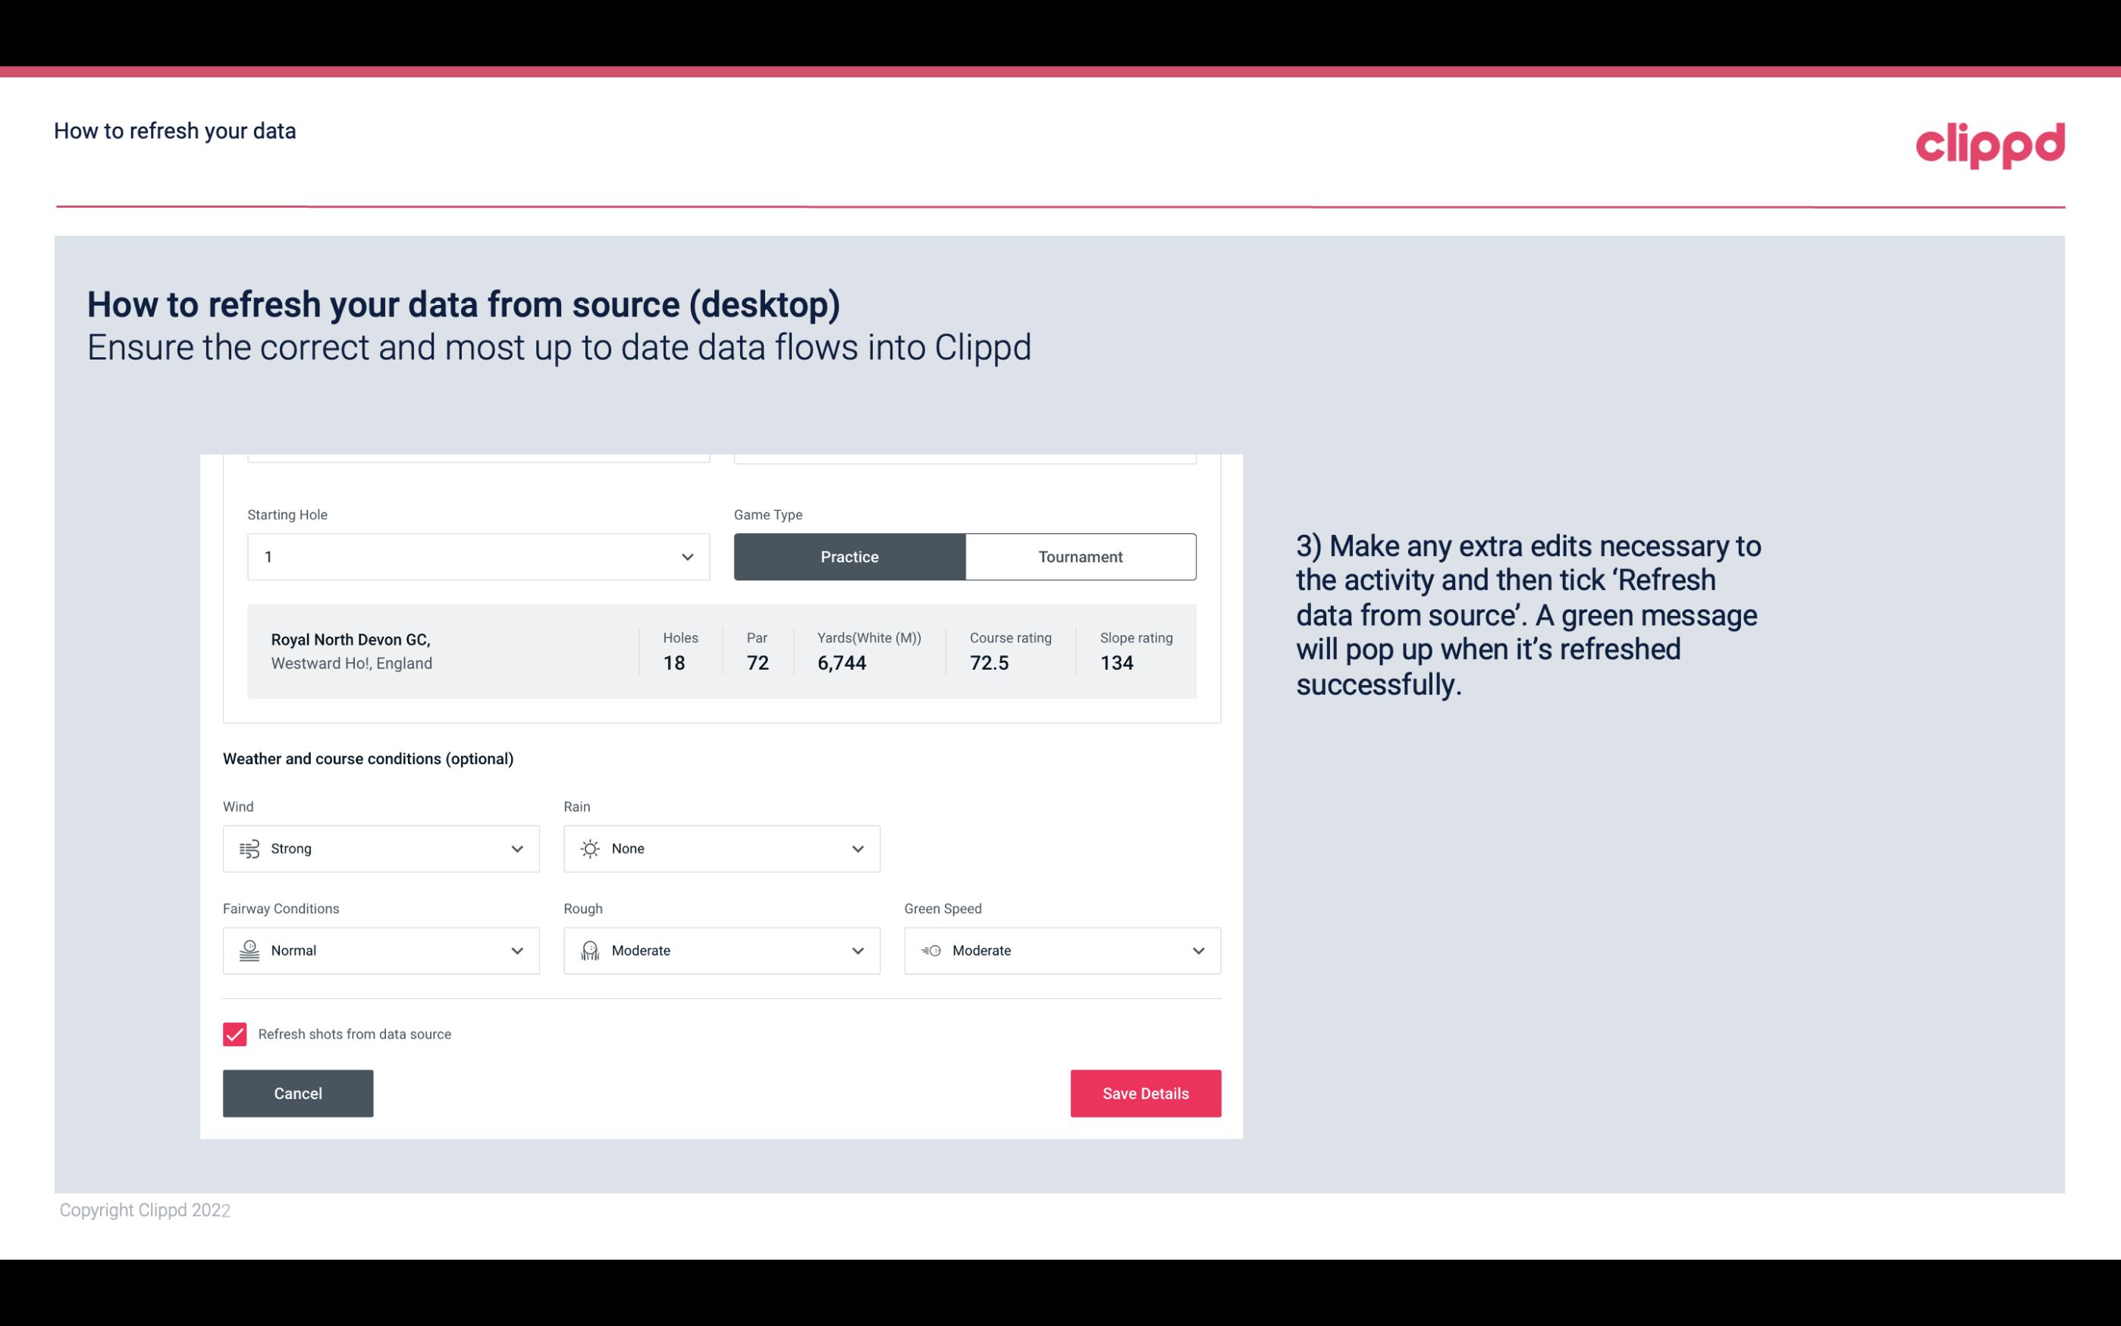The width and height of the screenshot is (2121, 1326).
Task: Expand the Wind dropdown selector
Action: (516, 848)
